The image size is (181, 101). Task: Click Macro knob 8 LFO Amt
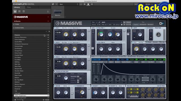click(x=162, y=95)
